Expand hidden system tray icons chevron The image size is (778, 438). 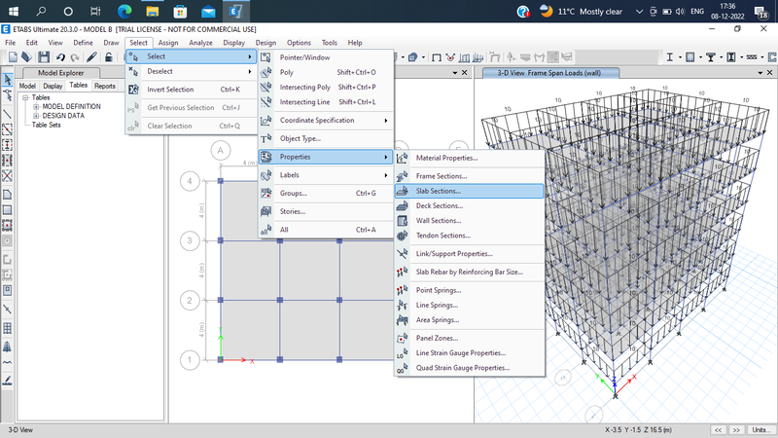tap(639, 12)
